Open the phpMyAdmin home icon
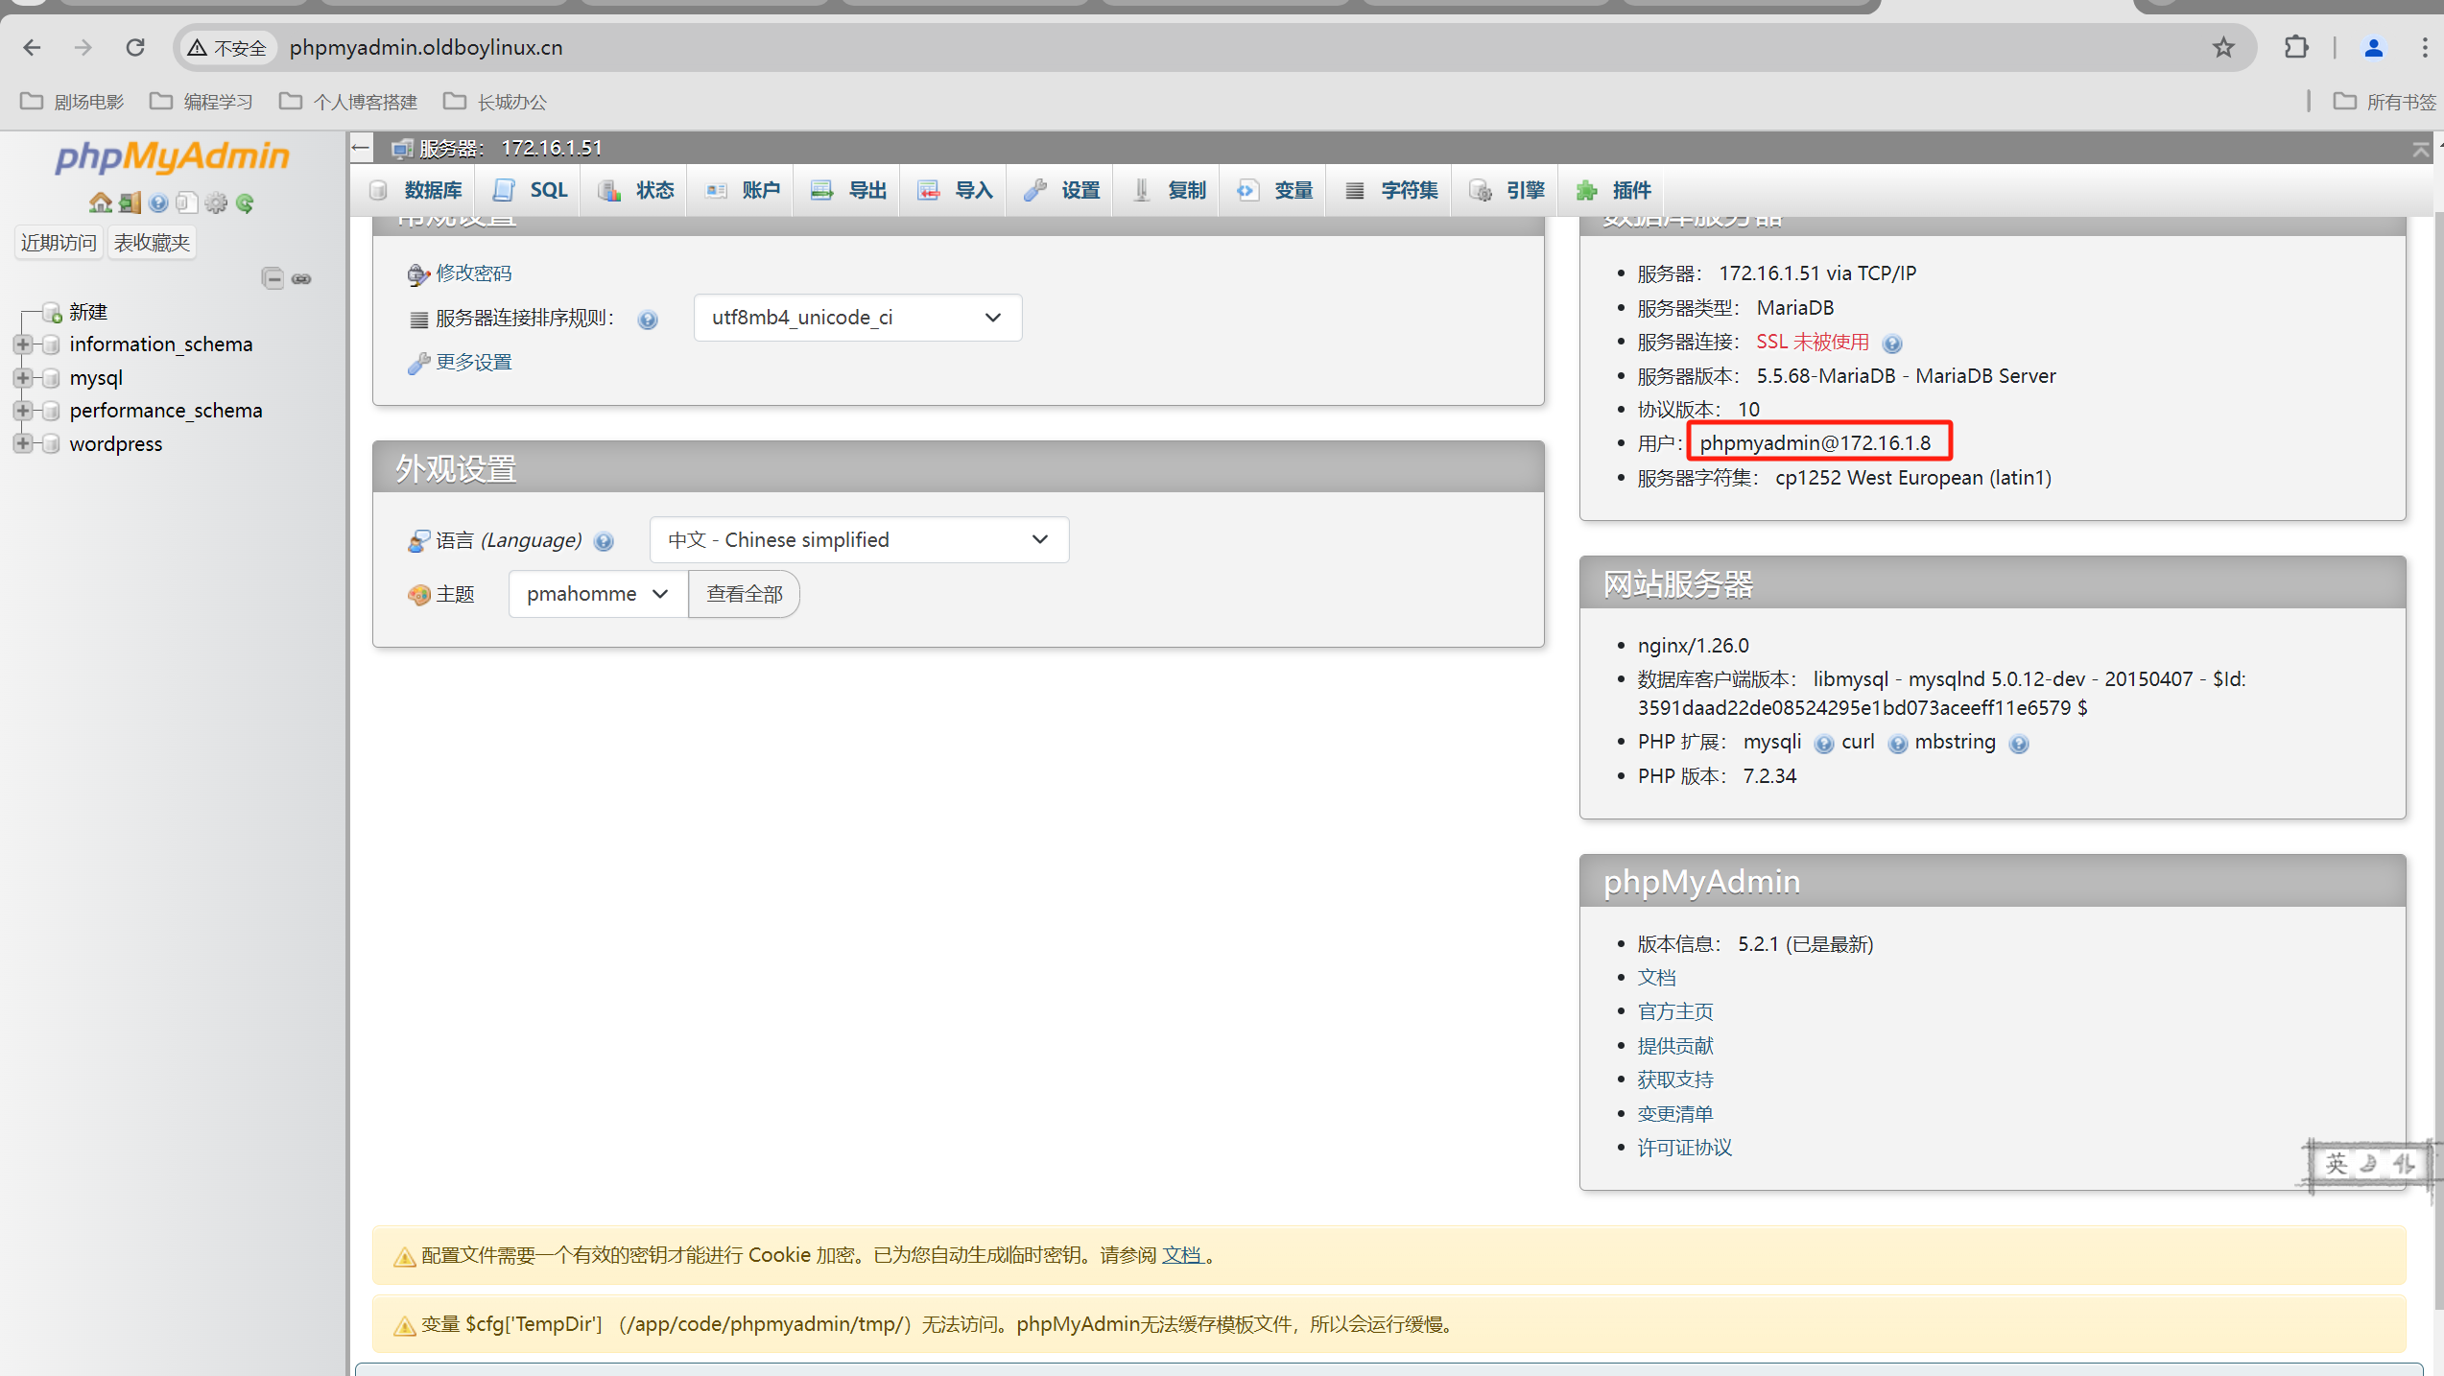The height and width of the screenshot is (1376, 2444). 100,202
